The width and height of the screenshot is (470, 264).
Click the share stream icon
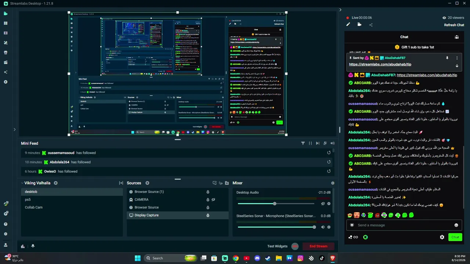click(371, 25)
